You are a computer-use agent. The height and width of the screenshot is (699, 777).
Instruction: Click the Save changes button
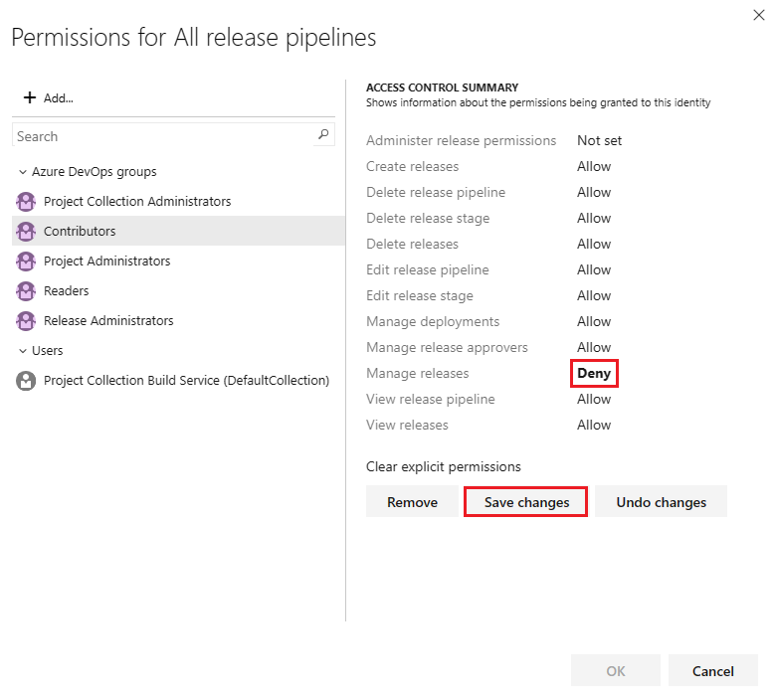pos(526,502)
